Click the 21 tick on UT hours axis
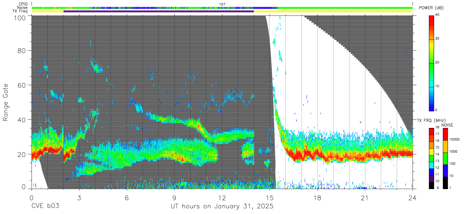 365,197
